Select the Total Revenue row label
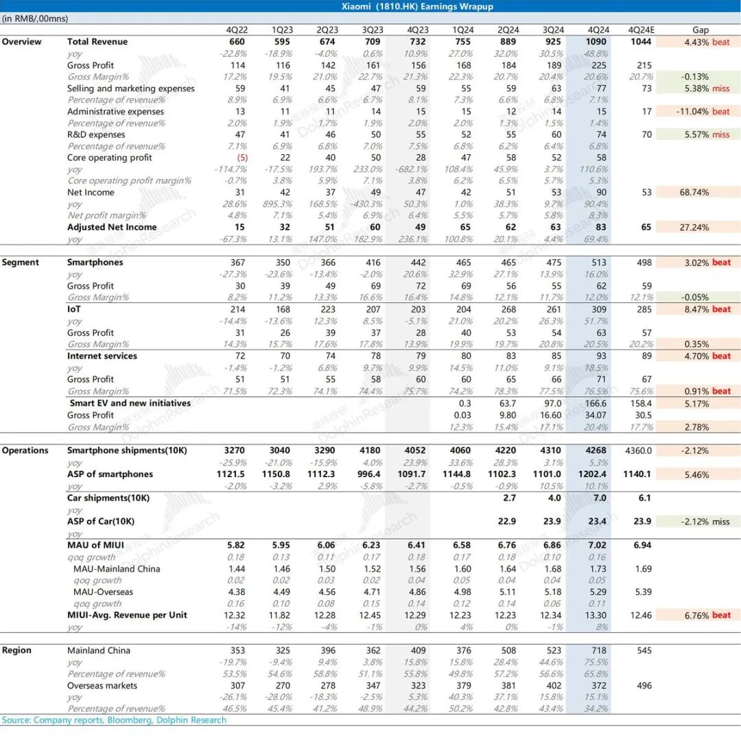 (97, 42)
